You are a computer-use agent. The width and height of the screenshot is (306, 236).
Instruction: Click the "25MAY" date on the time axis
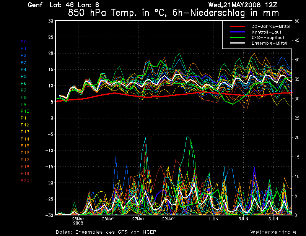tap(108, 219)
